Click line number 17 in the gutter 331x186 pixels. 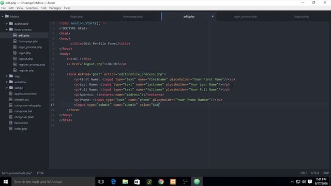(52, 105)
